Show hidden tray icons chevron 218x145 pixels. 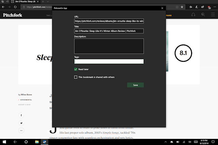coord(166,142)
